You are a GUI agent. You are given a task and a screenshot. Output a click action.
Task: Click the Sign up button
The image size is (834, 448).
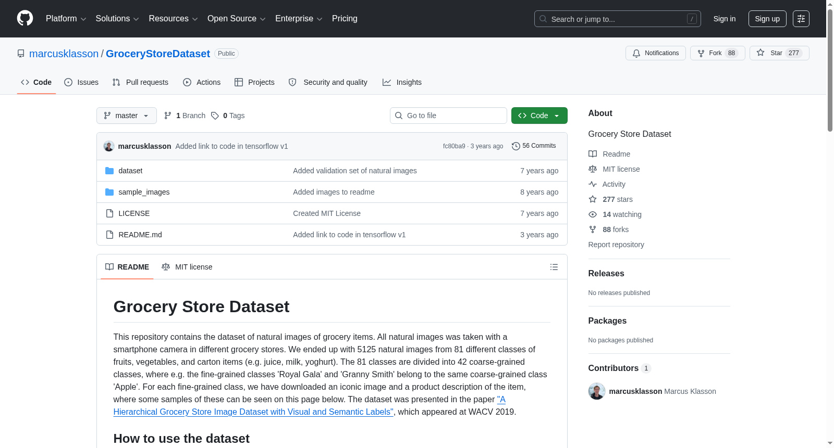[x=767, y=19]
